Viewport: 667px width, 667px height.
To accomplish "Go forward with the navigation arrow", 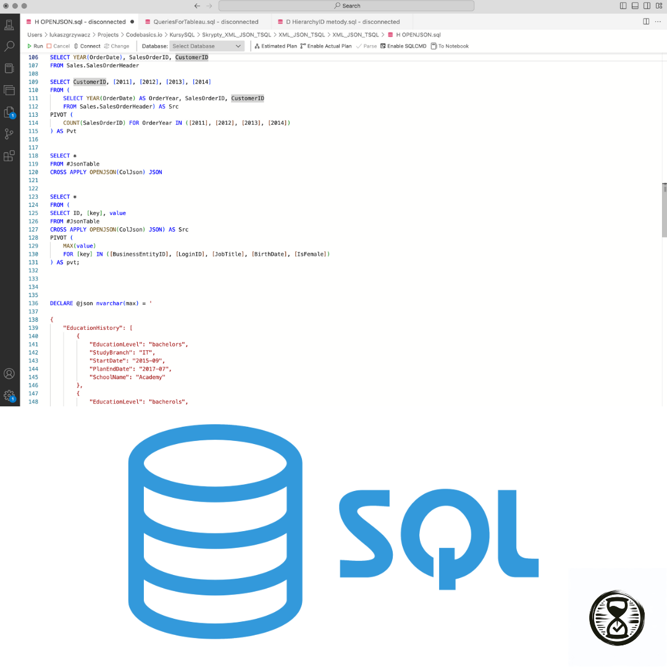I will [209, 6].
